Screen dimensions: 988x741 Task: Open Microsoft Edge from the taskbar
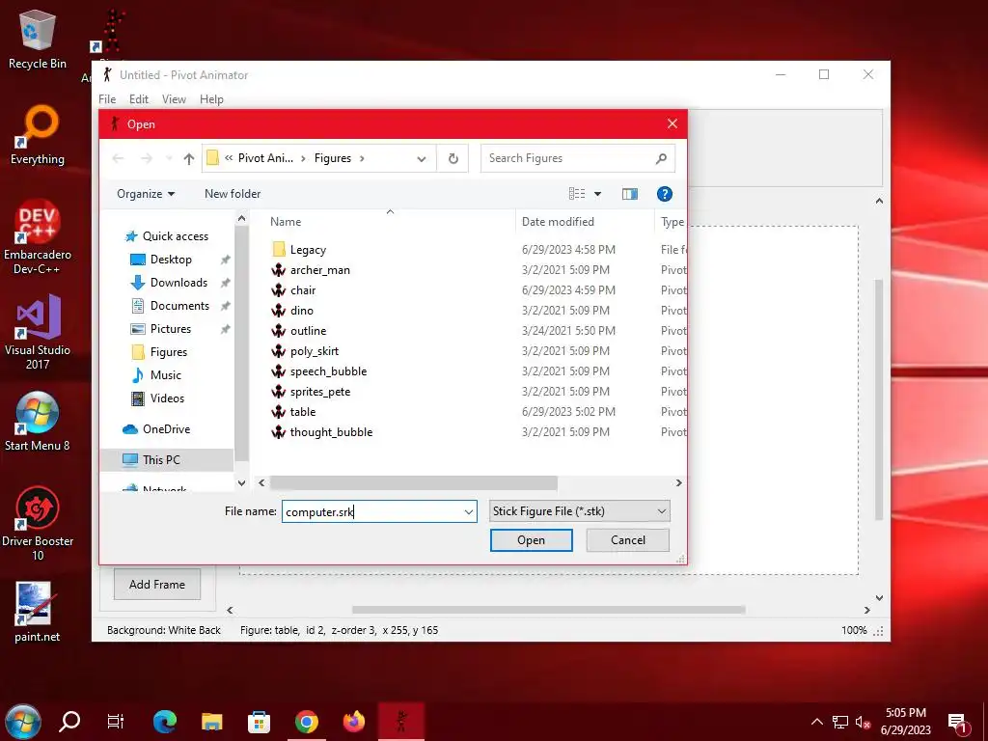tap(164, 722)
